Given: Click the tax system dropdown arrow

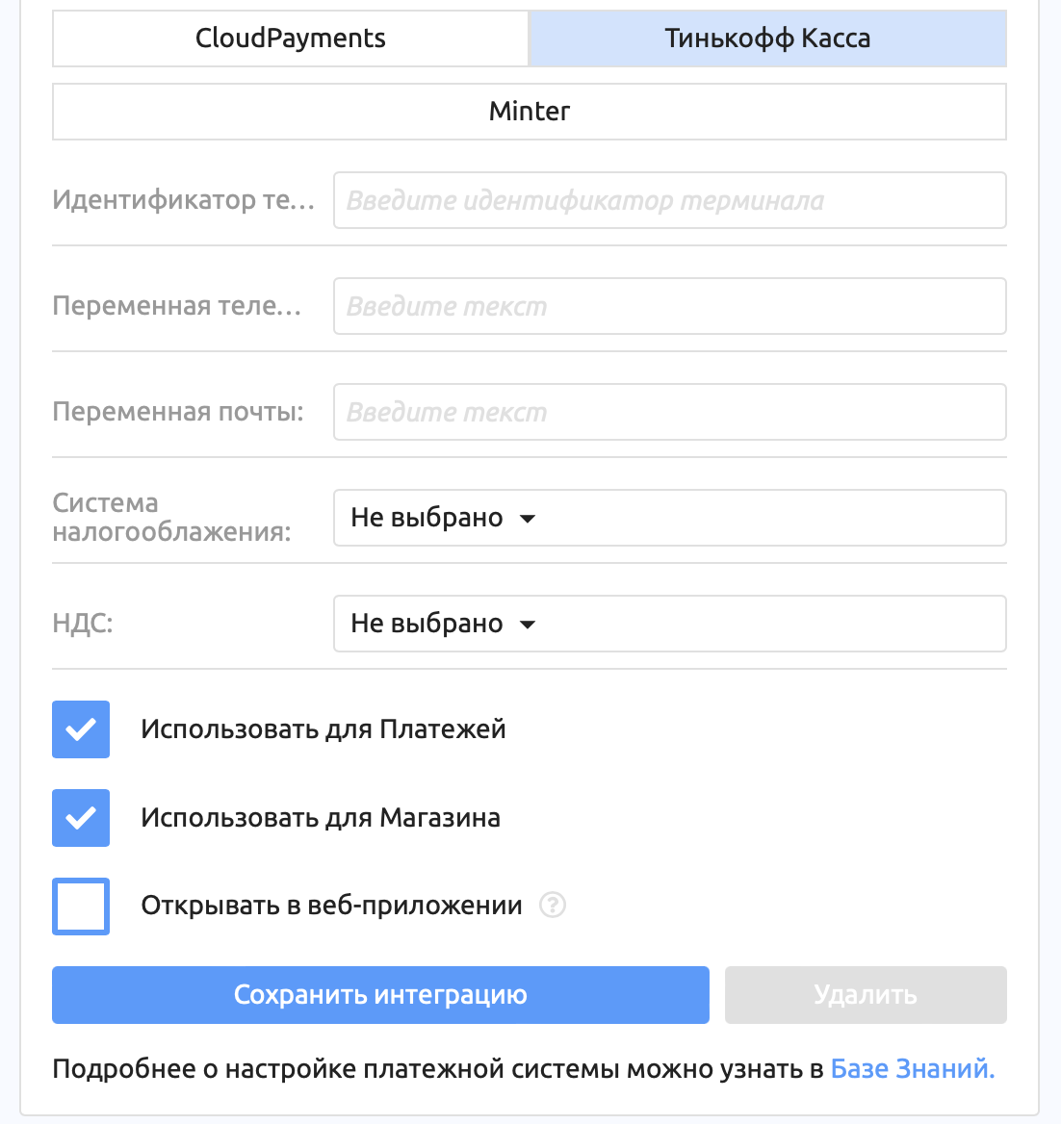Looking at the screenshot, I should point(528,519).
